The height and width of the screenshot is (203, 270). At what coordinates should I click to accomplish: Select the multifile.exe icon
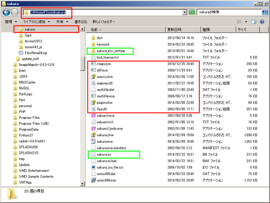tap(93, 96)
